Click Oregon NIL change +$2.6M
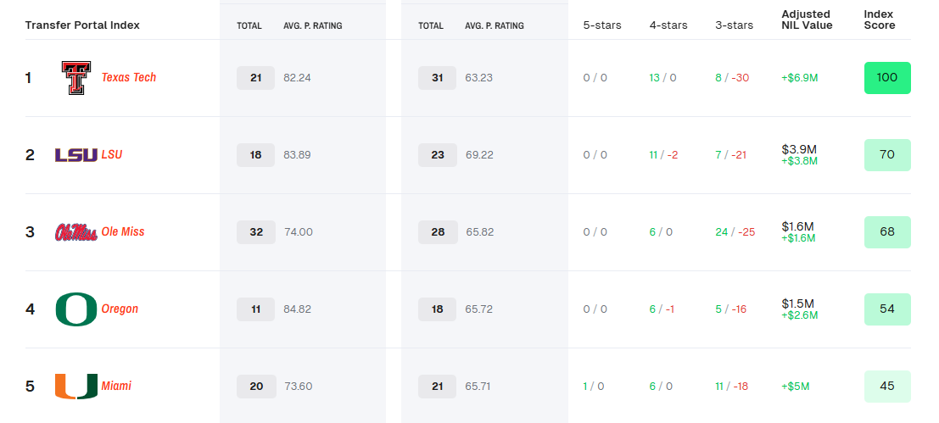The width and height of the screenshot is (939, 423). click(x=800, y=315)
